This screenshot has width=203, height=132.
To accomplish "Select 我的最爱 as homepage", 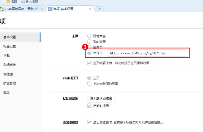I will tap(89, 41).
